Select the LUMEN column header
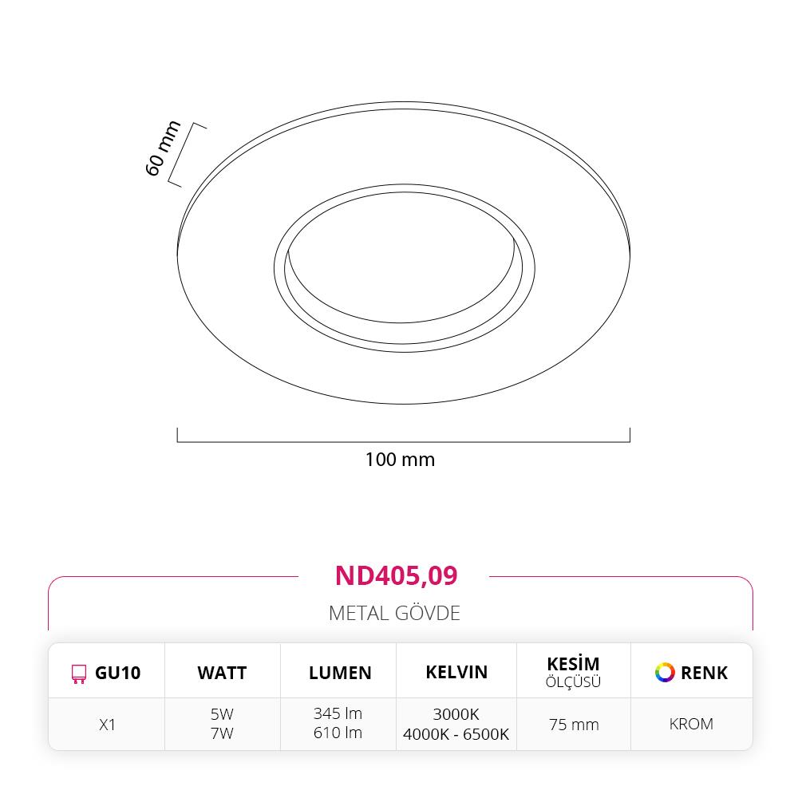Screen dimensions: 798x798 click(340, 673)
